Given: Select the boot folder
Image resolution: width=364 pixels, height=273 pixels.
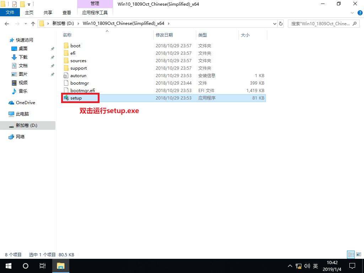Looking at the screenshot, I should click(x=75, y=46).
